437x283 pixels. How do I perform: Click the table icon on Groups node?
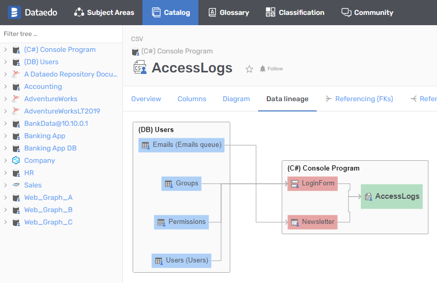point(168,184)
